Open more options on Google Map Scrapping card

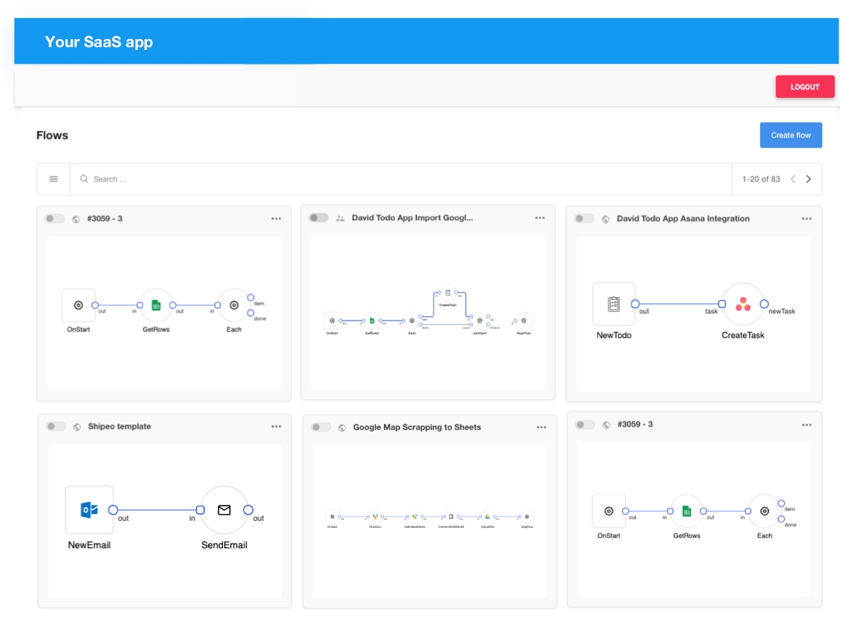click(542, 427)
